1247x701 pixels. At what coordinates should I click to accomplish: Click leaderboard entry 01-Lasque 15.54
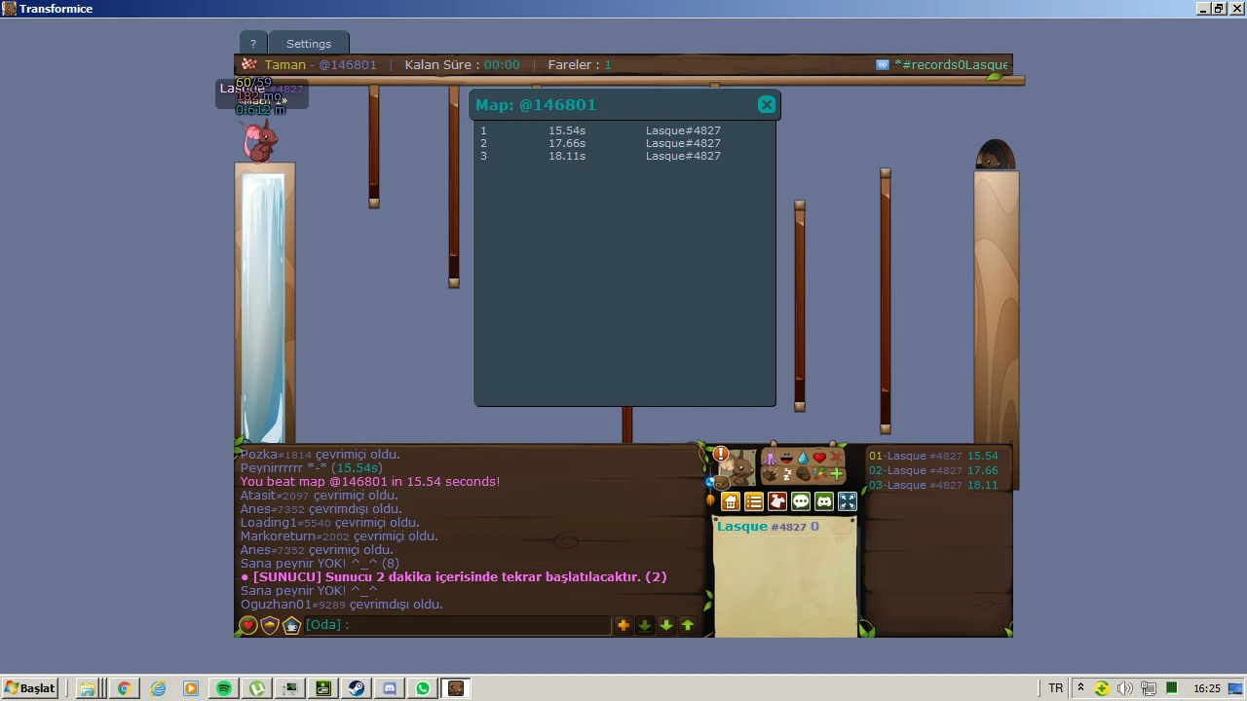[933, 456]
